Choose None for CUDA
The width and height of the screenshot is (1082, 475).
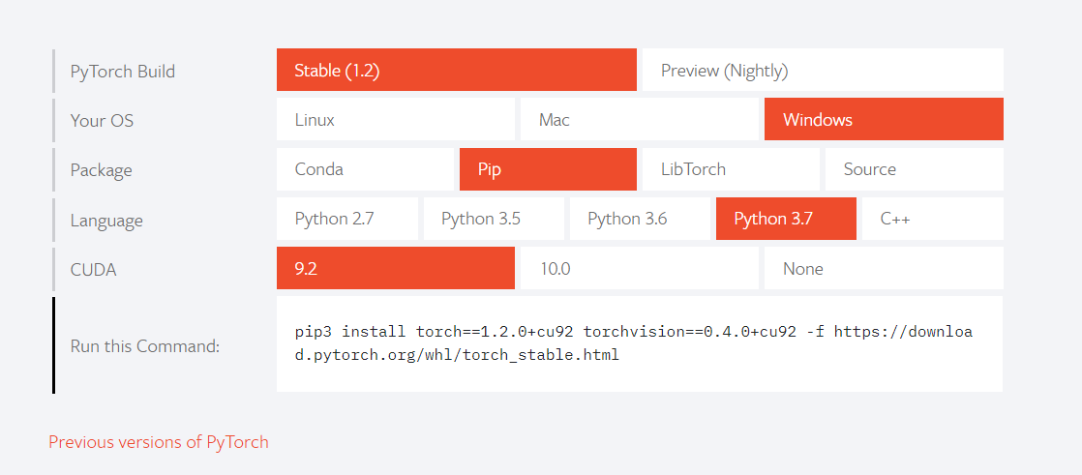click(x=884, y=268)
